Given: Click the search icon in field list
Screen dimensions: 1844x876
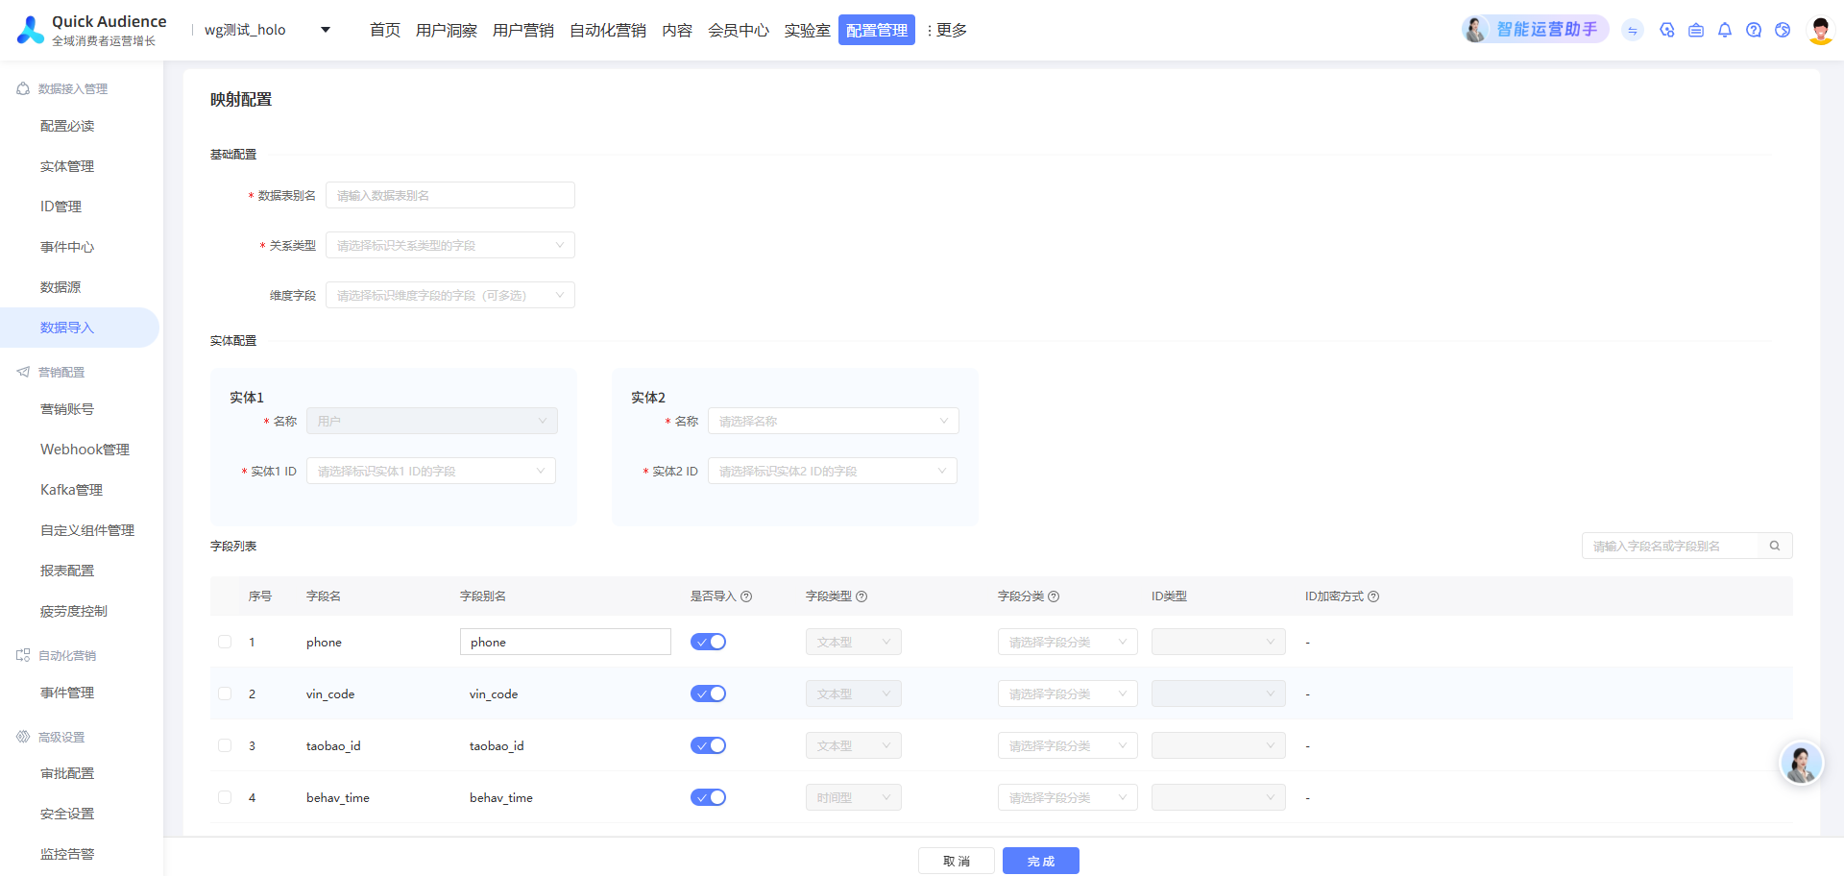Looking at the screenshot, I should (1775, 546).
